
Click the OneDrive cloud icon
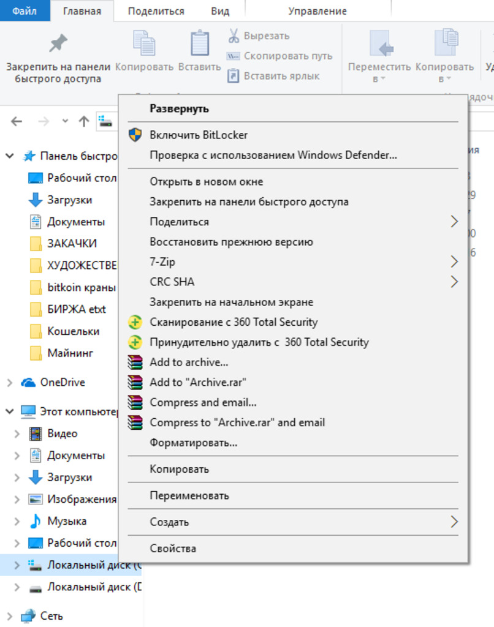28,382
